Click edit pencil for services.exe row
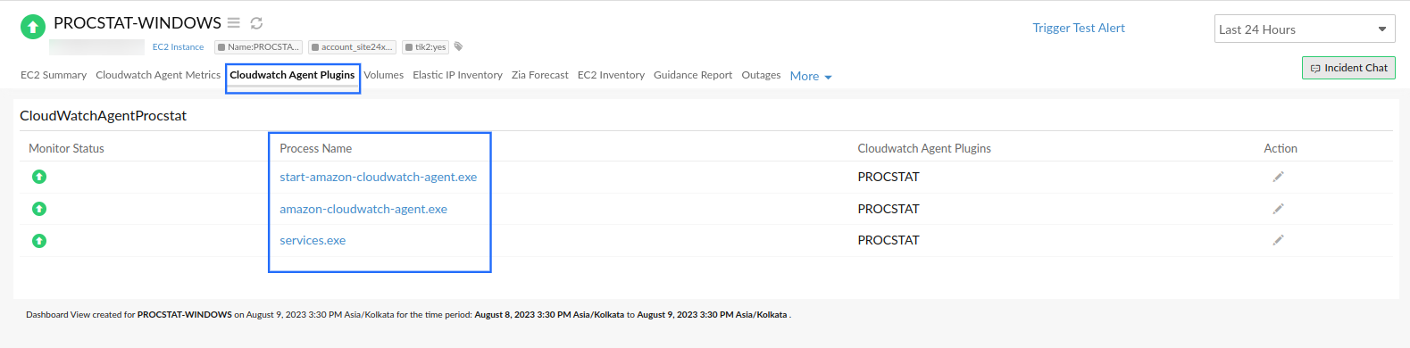 pyautogui.click(x=1279, y=240)
